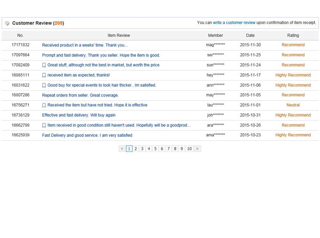The height and width of the screenshot is (238, 320).
Task: Open 'write a customer review' link
Action: [x=234, y=23]
